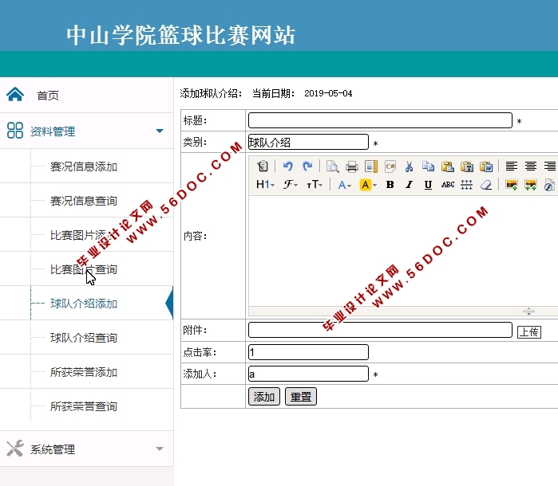The height and width of the screenshot is (486, 558).
Task: Click the date text 2019-05-04
Action: [x=328, y=93]
